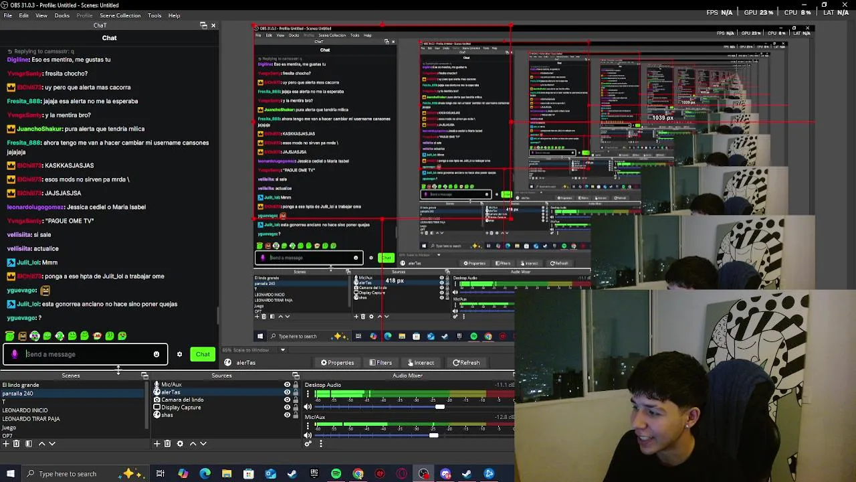Open chat settings gear icon
The width and height of the screenshot is (856, 482).
[x=179, y=354]
